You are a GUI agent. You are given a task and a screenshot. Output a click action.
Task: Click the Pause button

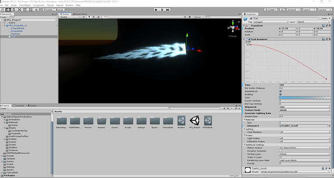click(x=162, y=10)
